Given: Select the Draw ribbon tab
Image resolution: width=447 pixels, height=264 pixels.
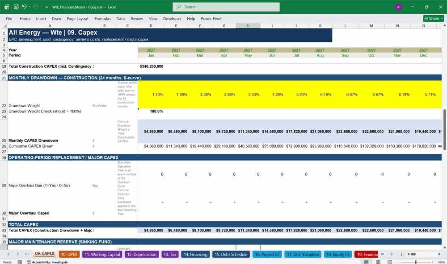Looking at the screenshot, I should [56, 18].
